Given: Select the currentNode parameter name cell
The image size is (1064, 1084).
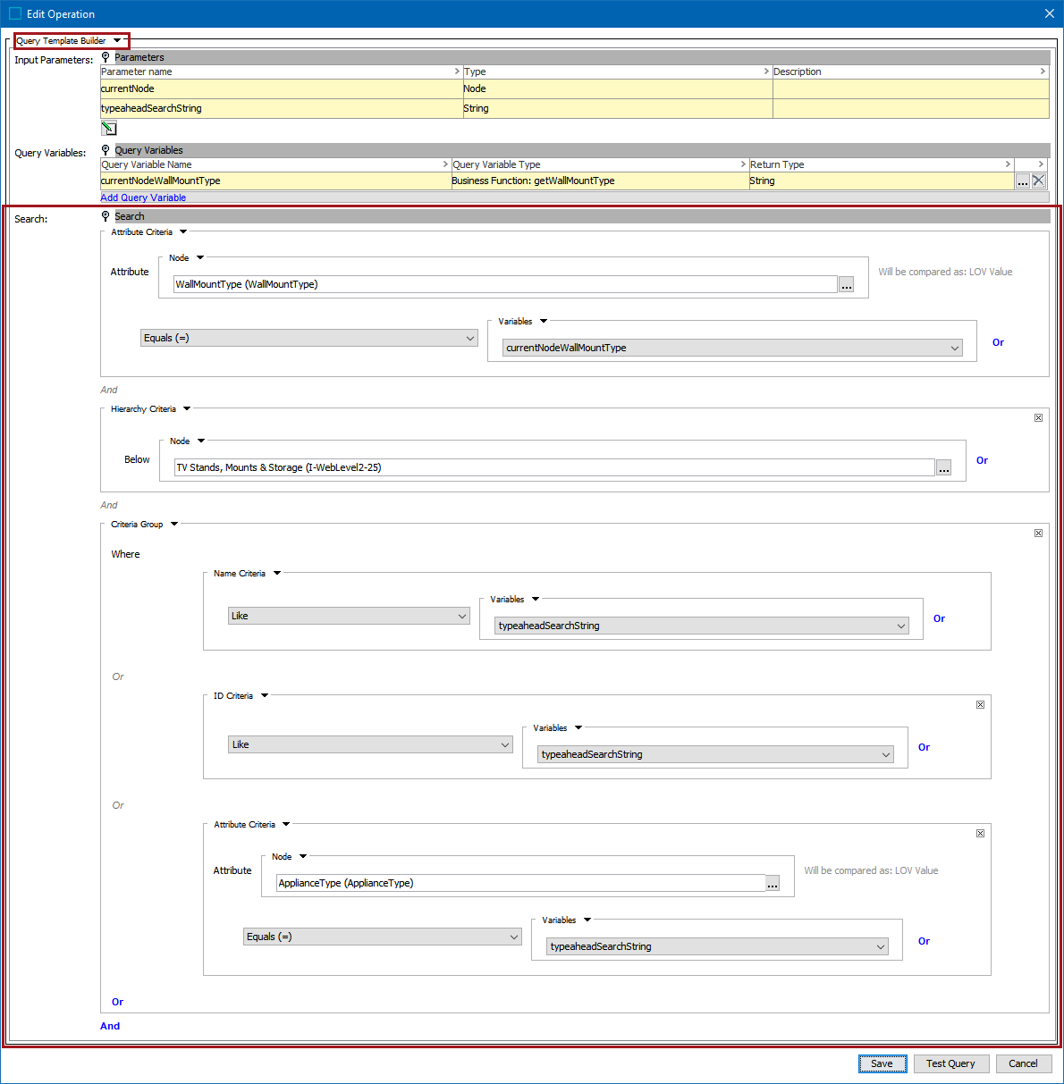Looking at the screenshot, I should [281, 88].
